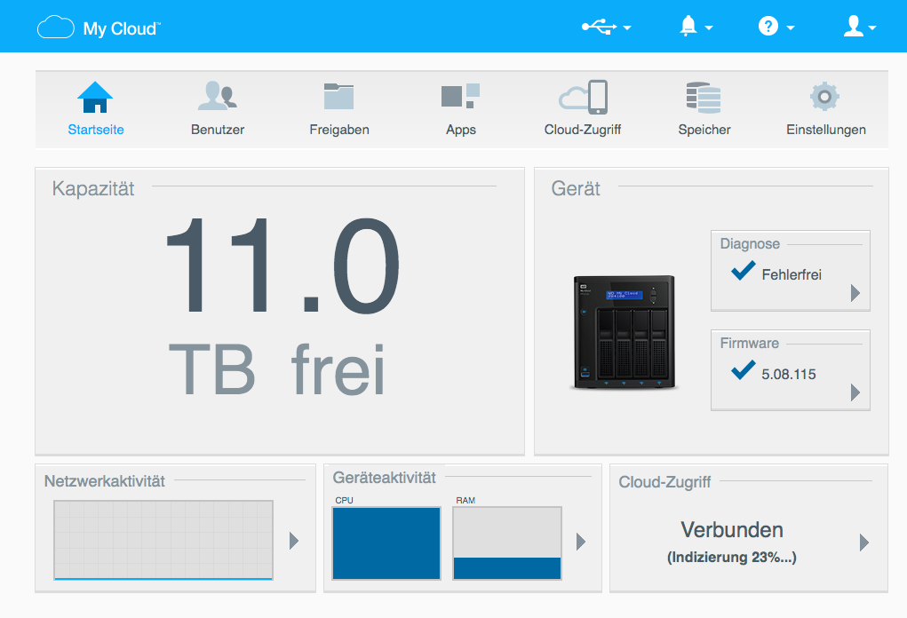Click the Fehlerfrei status text
The width and height of the screenshot is (907, 618).
tap(792, 274)
